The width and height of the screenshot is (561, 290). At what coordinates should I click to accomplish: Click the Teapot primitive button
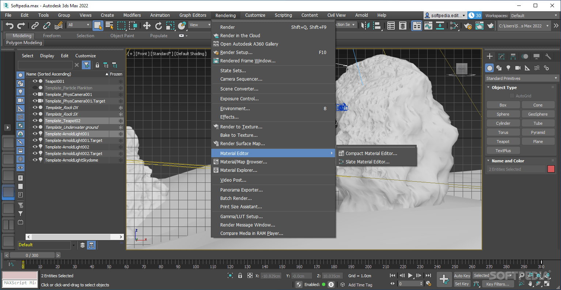tap(503, 142)
